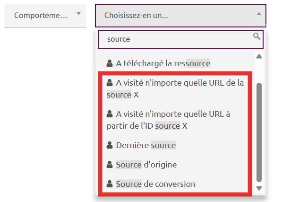Click the search field containing 'source'
The width and height of the screenshot is (282, 202).
[x=180, y=39]
